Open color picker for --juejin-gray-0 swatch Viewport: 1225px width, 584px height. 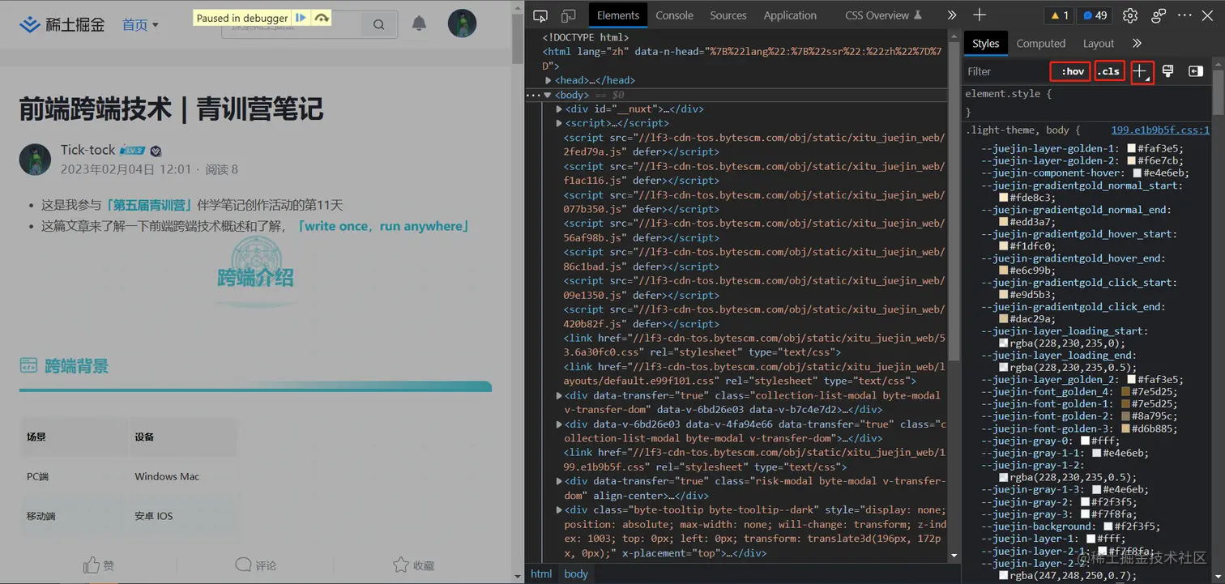(1085, 441)
